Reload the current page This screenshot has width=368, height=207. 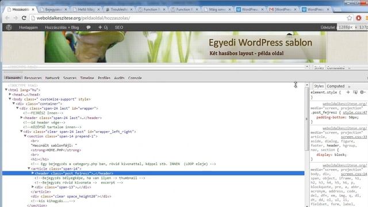(24, 18)
